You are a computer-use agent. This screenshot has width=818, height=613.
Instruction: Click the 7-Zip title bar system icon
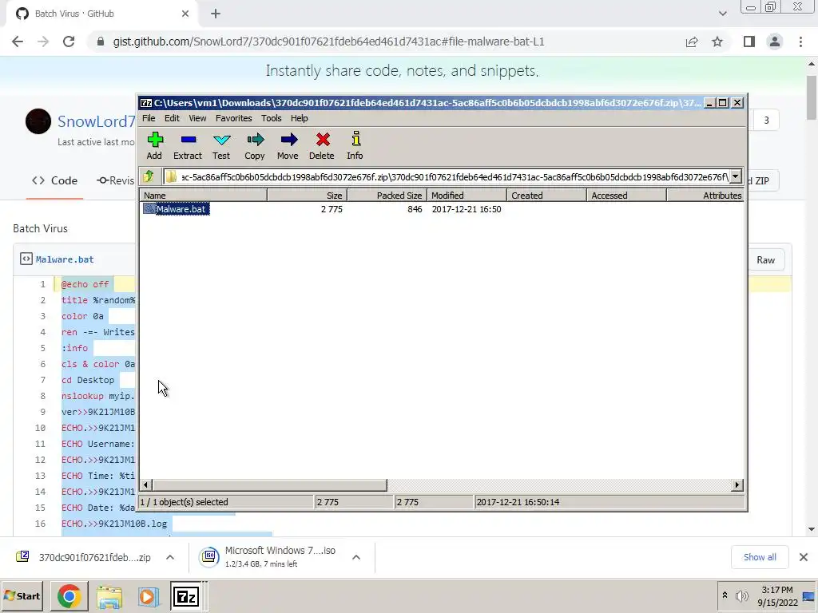pyautogui.click(x=146, y=103)
